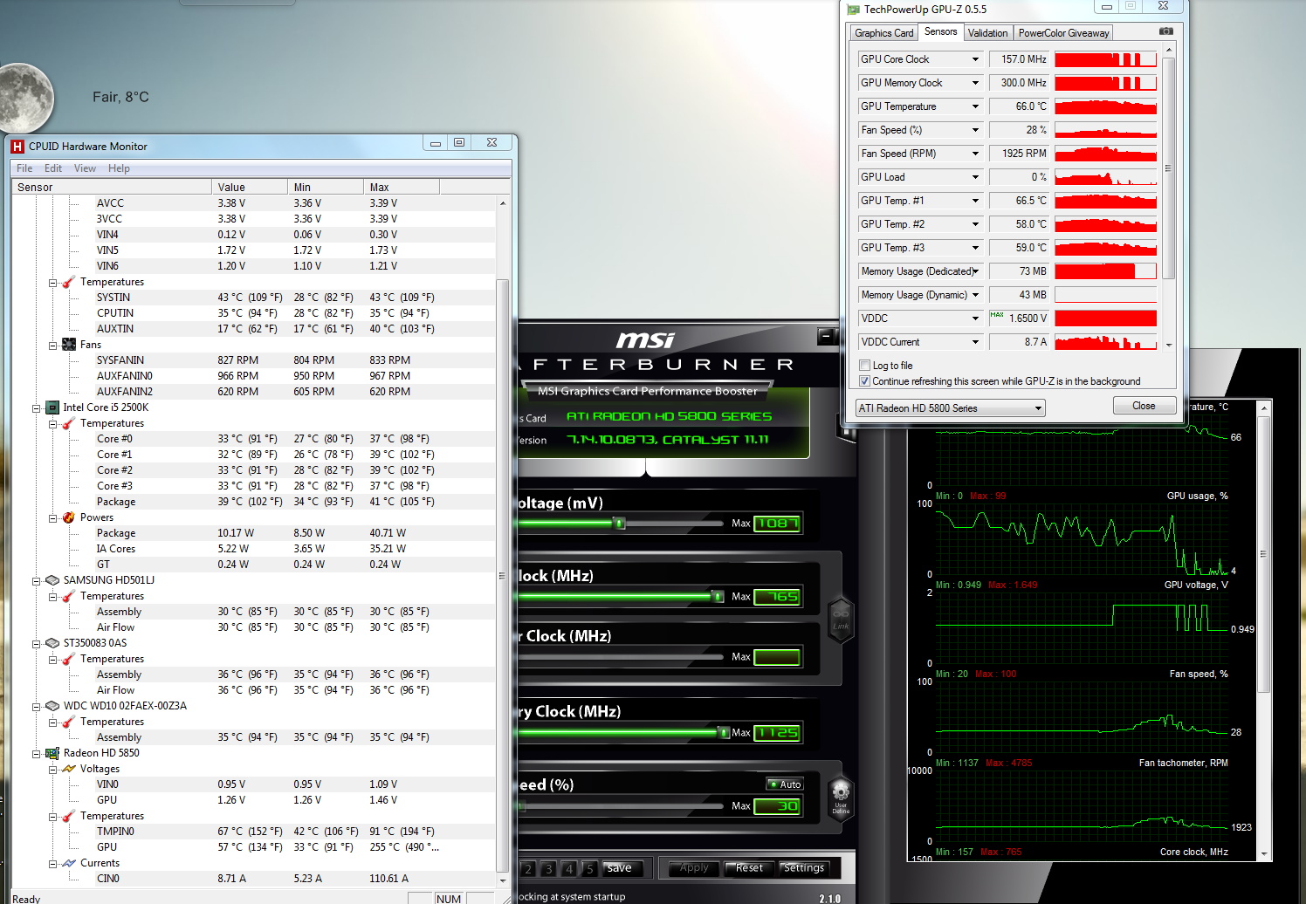This screenshot has height=904, width=1306.
Task: Open the Edit menu in HWMonitor
Action: tap(53, 168)
